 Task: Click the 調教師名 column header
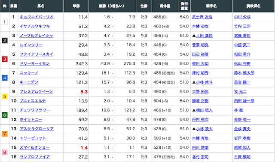(x=254, y=6)
